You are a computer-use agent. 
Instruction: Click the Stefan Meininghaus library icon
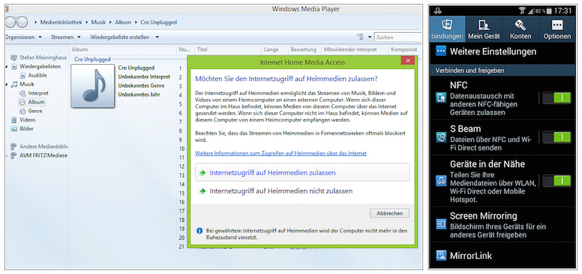[14, 58]
